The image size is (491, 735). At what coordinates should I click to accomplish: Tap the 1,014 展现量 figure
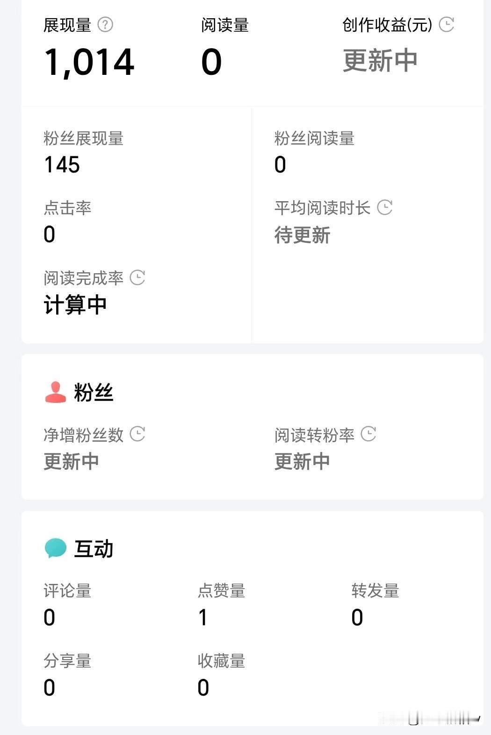click(89, 62)
